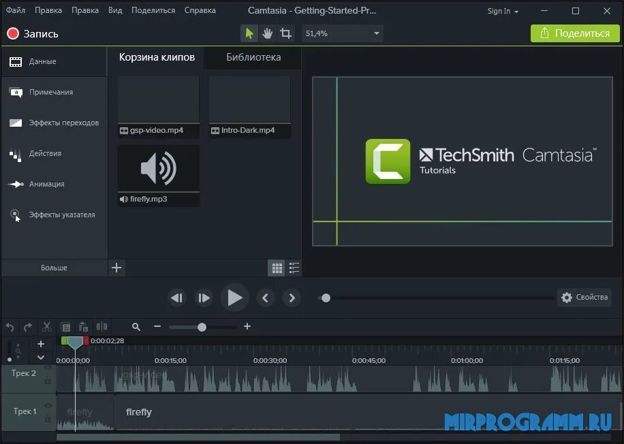Click the Трек 2 track label
This screenshot has height=444, width=624.
[x=23, y=373]
